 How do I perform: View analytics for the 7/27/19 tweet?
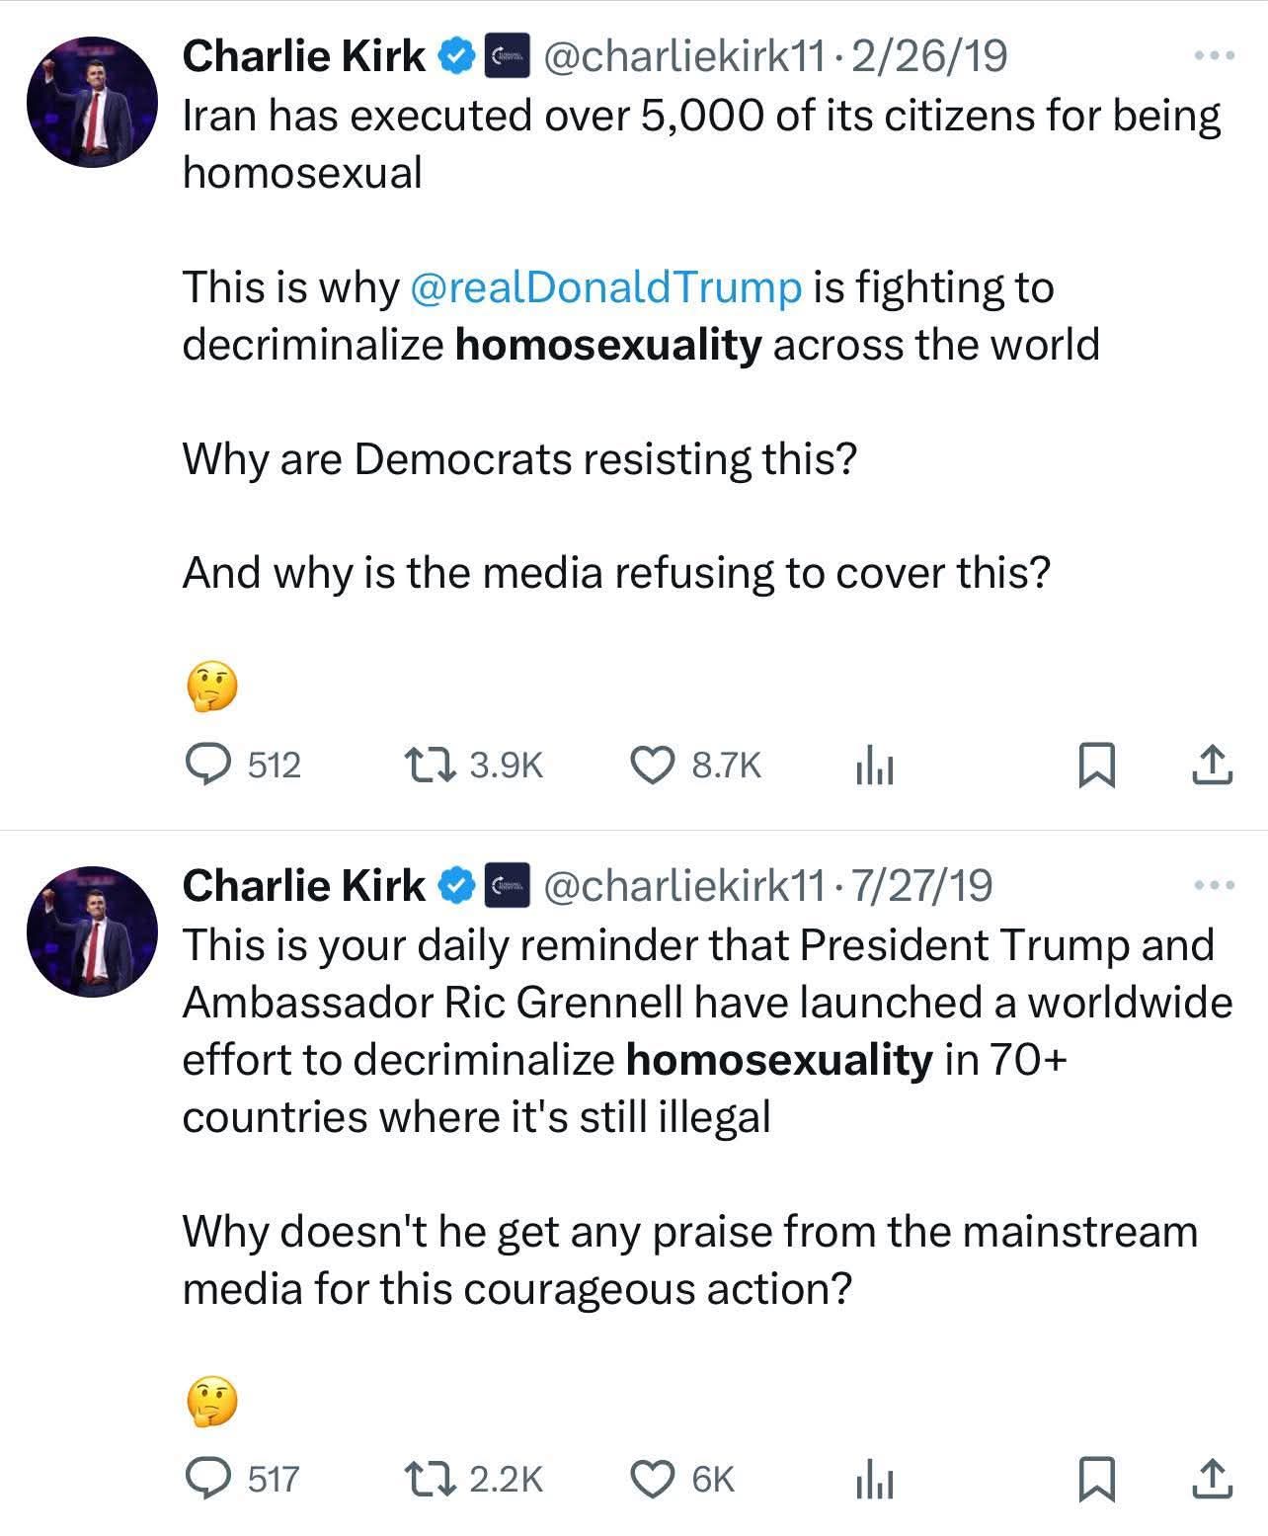pos(874,1480)
